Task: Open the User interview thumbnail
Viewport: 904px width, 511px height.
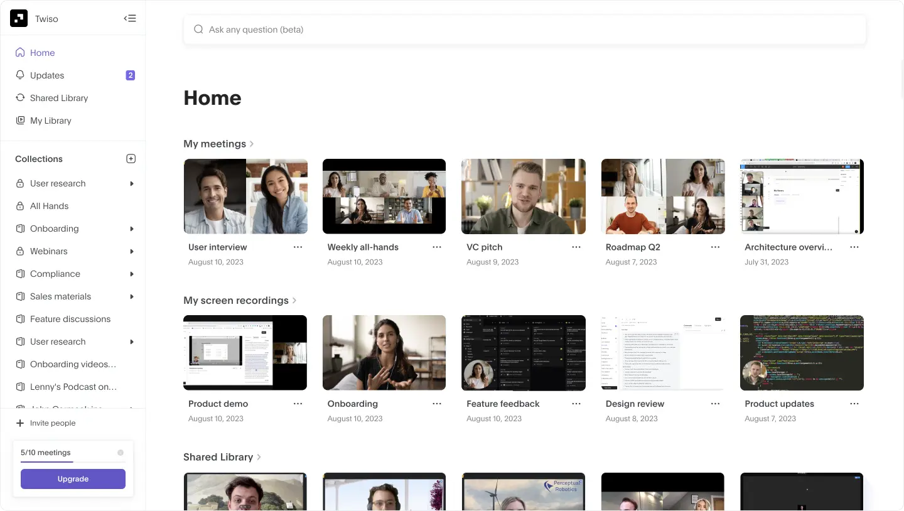Action: pyautogui.click(x=245, y=196)
